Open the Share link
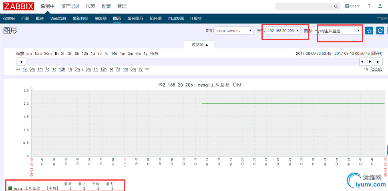The width and height of the screenshot is (388, 191). tap(353, 6)
